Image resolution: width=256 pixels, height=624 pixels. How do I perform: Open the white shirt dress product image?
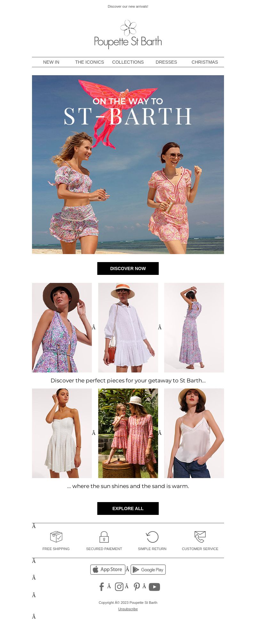(x=128, y=328)
